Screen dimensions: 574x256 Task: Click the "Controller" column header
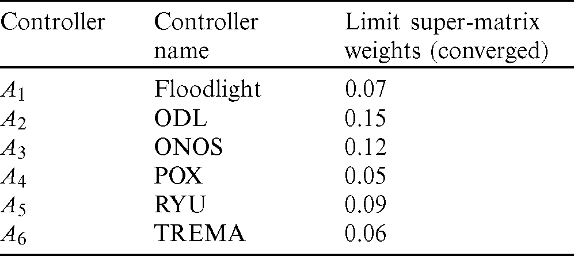(53, 22)
